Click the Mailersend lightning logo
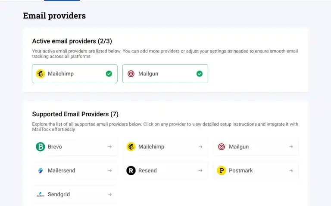331x206 pixels. pyautogui.click(x=41, y=170)
